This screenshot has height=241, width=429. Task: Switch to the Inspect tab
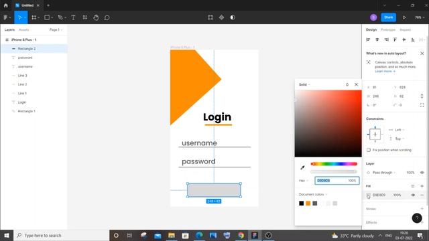coord(405,29)
